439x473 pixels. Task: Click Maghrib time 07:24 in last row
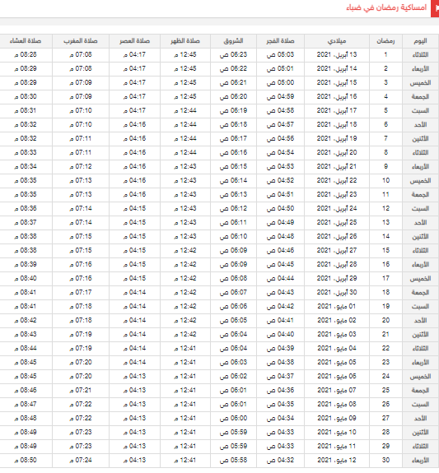(x=81, y=461)
